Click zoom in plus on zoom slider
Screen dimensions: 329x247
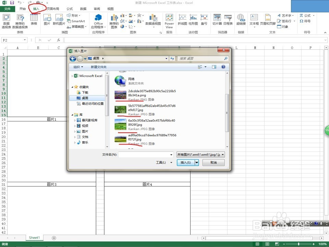coord(314,244)
